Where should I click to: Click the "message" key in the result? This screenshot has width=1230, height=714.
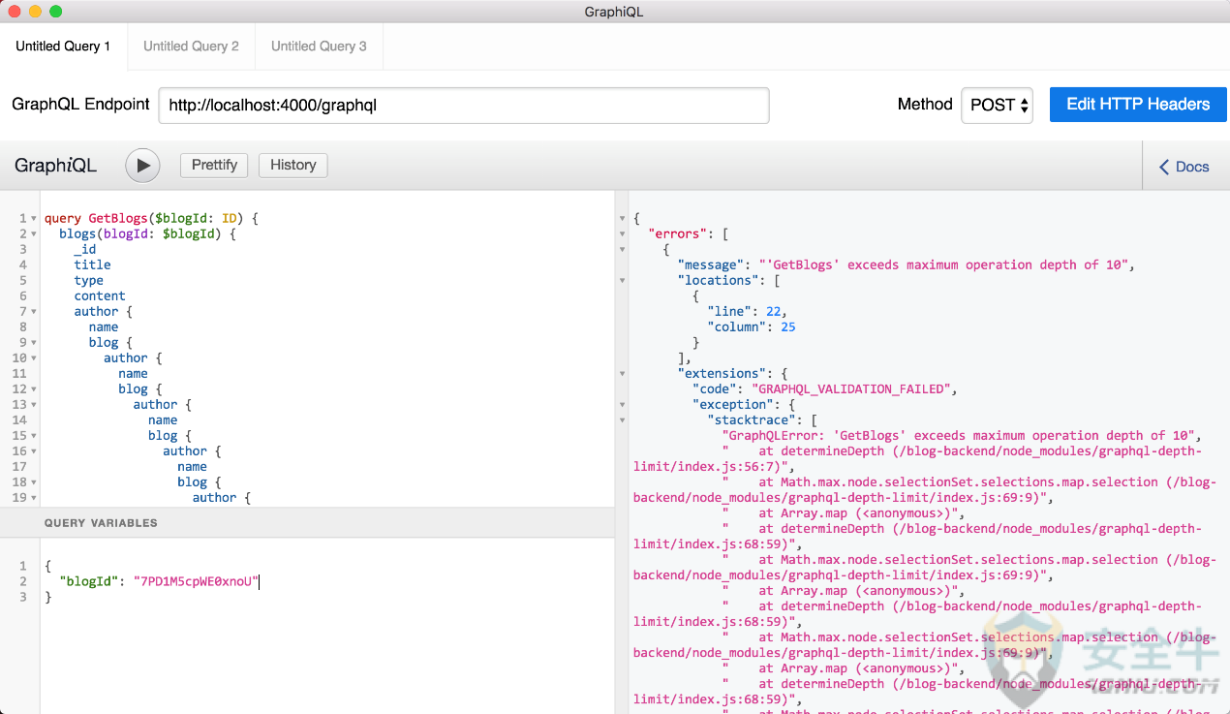pos(710,264)
